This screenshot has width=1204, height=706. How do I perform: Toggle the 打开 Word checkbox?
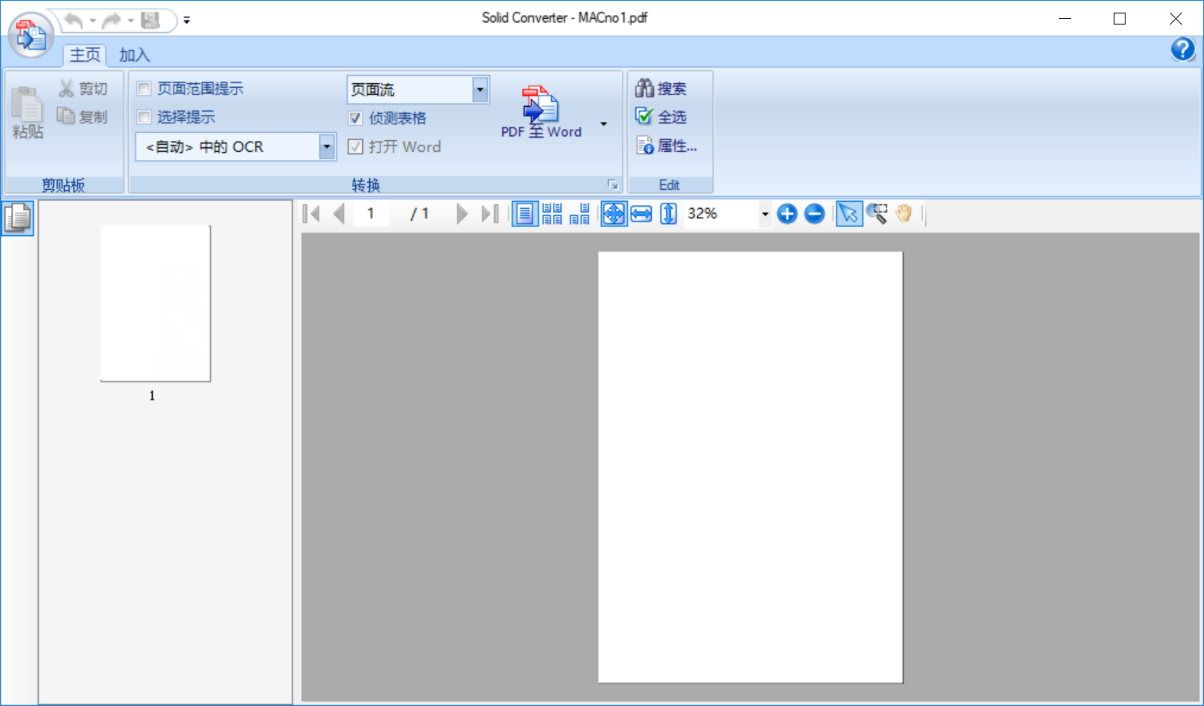point(356,146)
